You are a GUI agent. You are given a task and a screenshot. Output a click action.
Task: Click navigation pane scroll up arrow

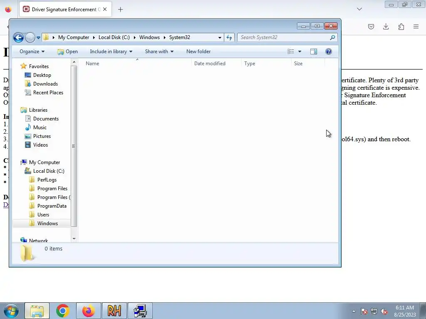point(74,62)
